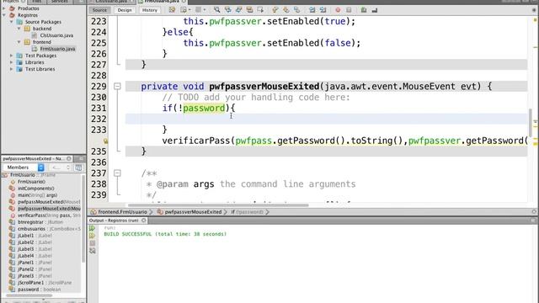Click the frontend.FrmUsuario breadcrumb
Image resolution: width=539 pixels, height=303 pixels.
(x=122, y=212)
